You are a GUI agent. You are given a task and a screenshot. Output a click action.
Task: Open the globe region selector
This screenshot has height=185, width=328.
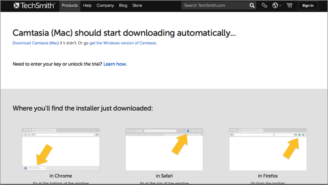coord(277,5)
